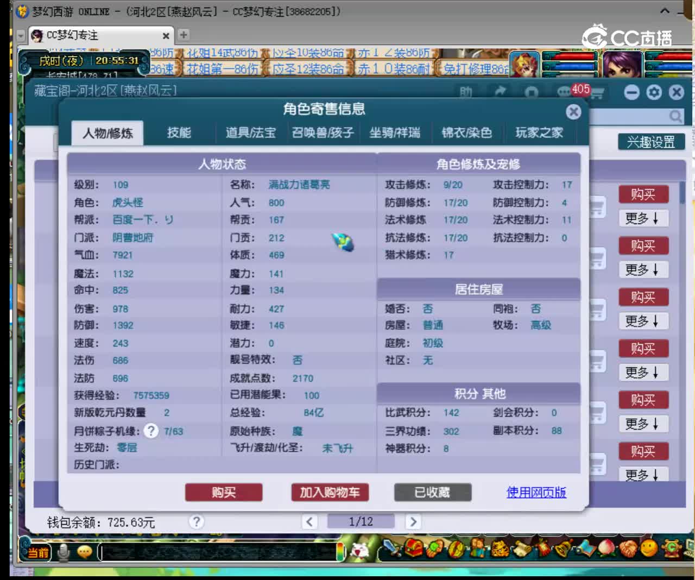Open tab list dropdown left of CC梦幻专注
The image size is (695, 580).
[x=21, y=36]
